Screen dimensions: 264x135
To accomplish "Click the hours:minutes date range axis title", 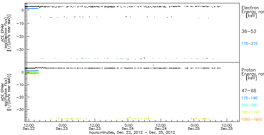I will (x=132, y=132).
